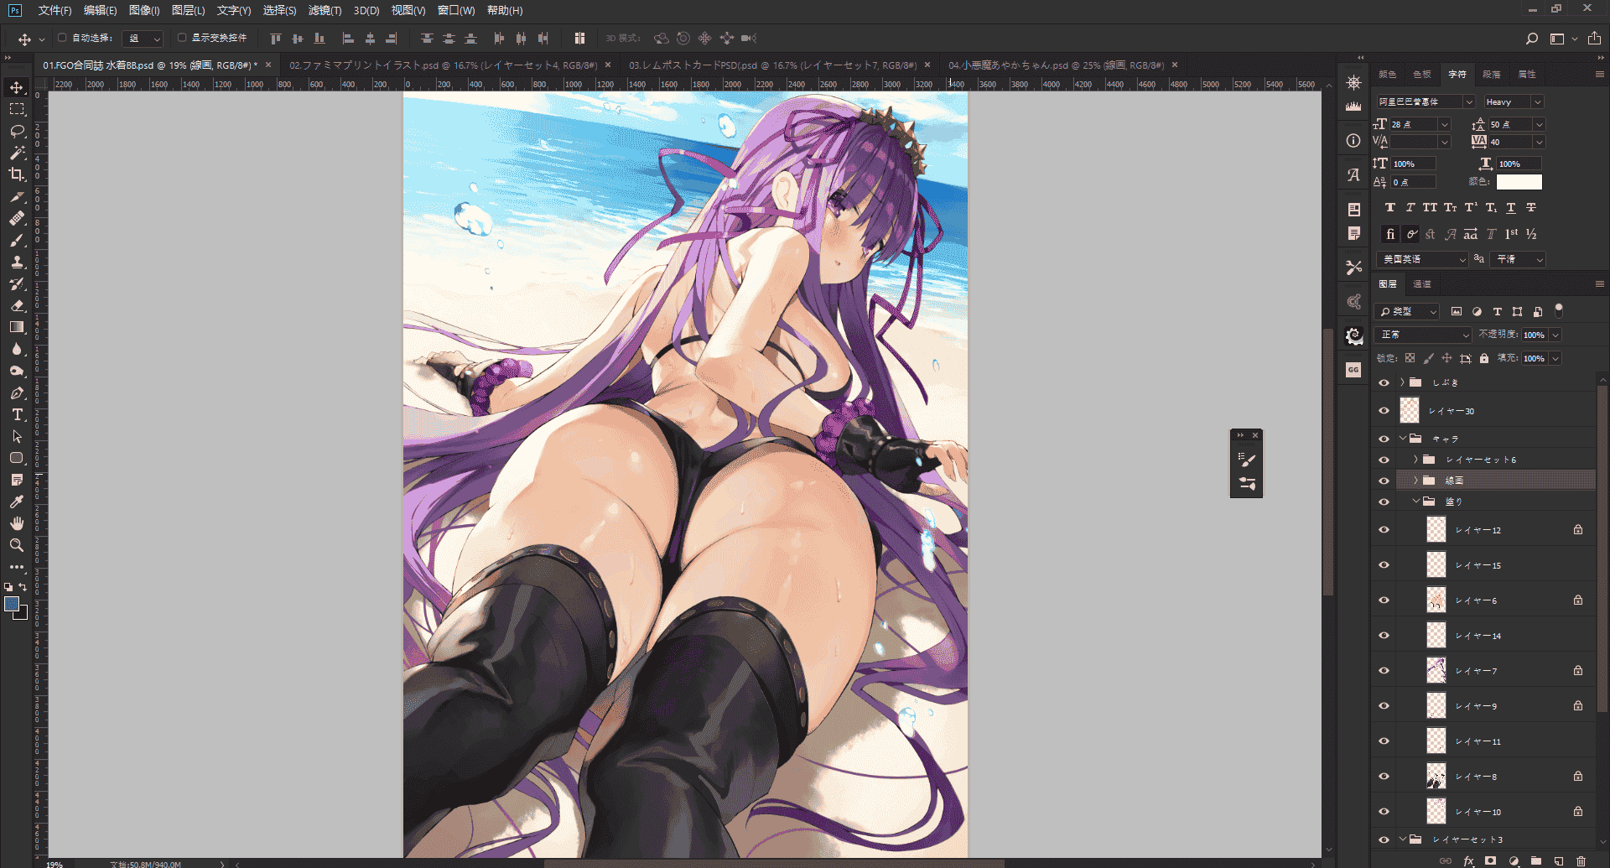Select the レイヤー7 layer thumbnail

pos(1436,670)
